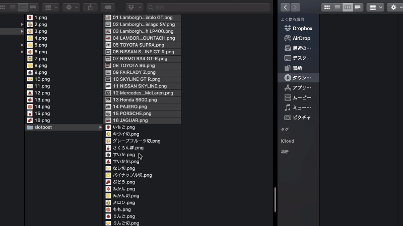Open the ミュー… (Music) folder in sidebar
This screenshot has height=226, width=403.
click(302, 107)
